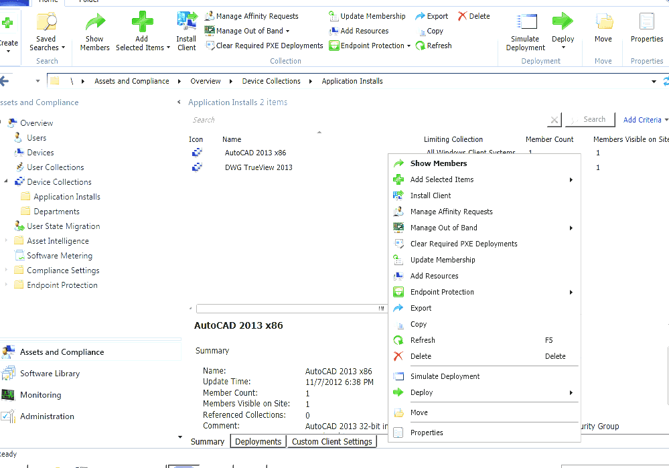The height and width of the screenshot is (468, 669).
Task: Open Add Selected Items context submenu
Action: click(484, 179)
